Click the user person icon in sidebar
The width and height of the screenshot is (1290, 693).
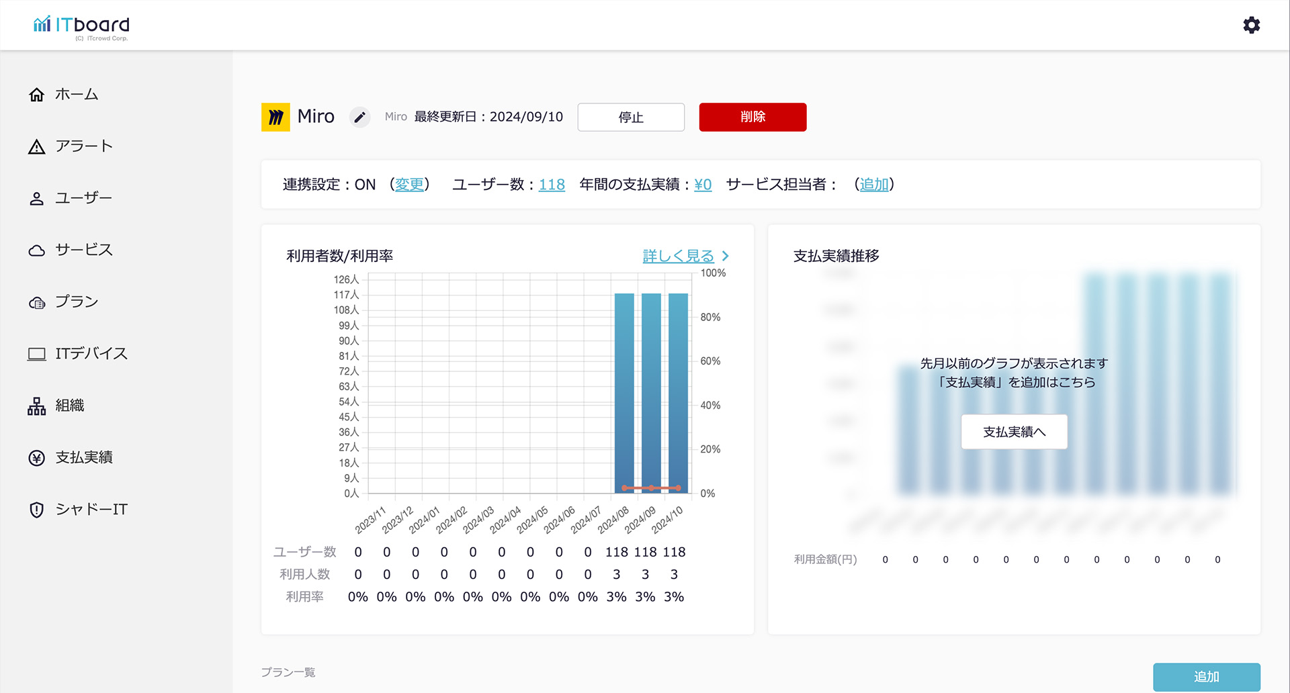[x=37, y=199]
